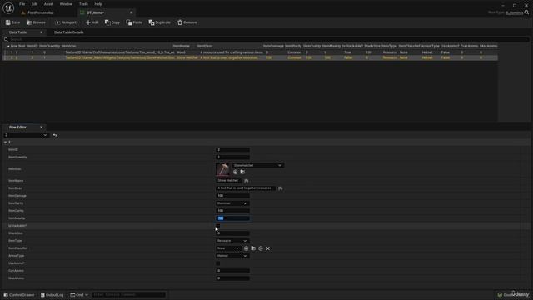Click the ItemQuantity value field

click(232, 157)
